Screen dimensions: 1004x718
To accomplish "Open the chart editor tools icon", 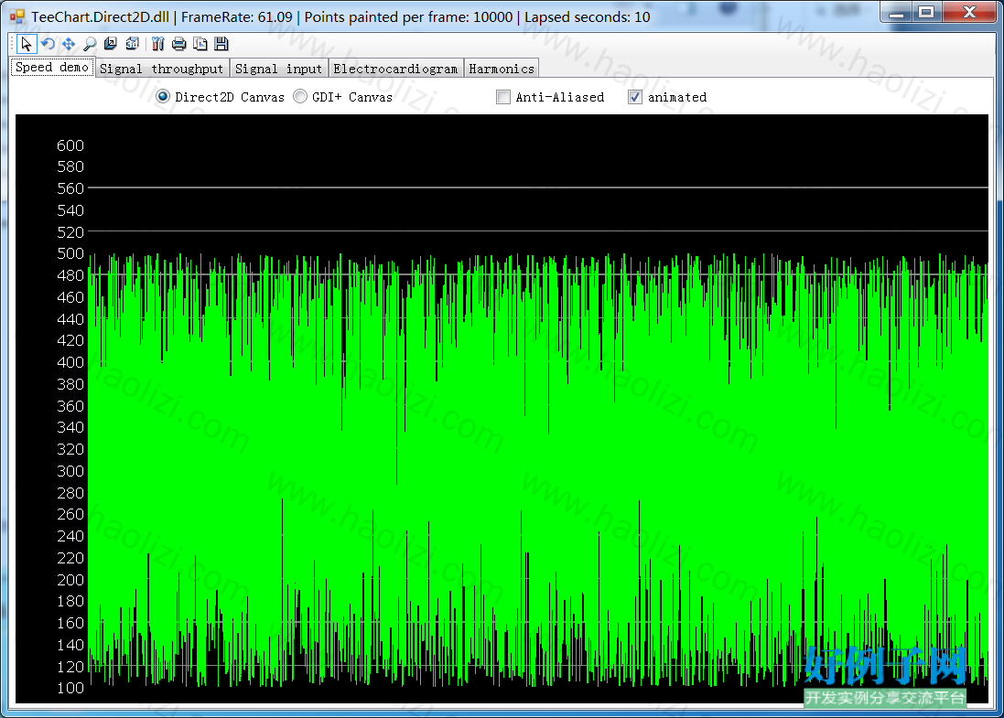I will (157, 44).
